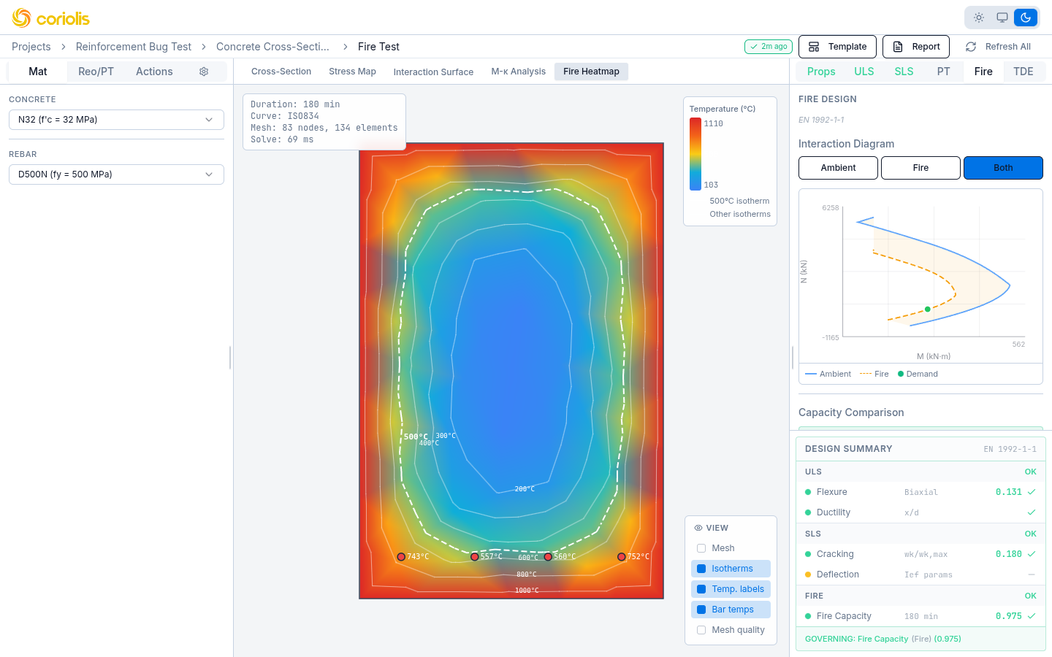The height and width of the screenshot is (657, 1052).
Task: Click the temperature color scale bar
Action: pyautogui.click(x=695, y=154)
